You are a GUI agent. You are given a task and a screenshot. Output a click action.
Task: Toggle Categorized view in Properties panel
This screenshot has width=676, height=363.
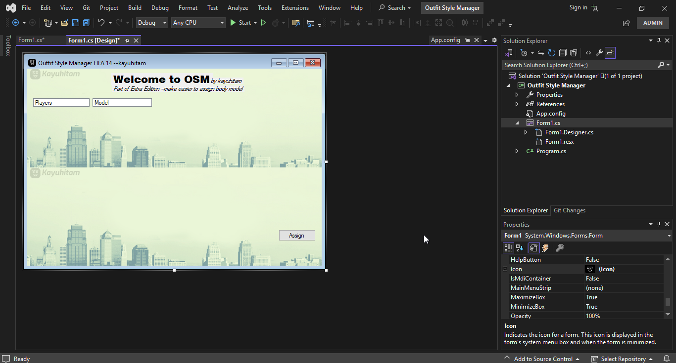(x=508, y=248)
